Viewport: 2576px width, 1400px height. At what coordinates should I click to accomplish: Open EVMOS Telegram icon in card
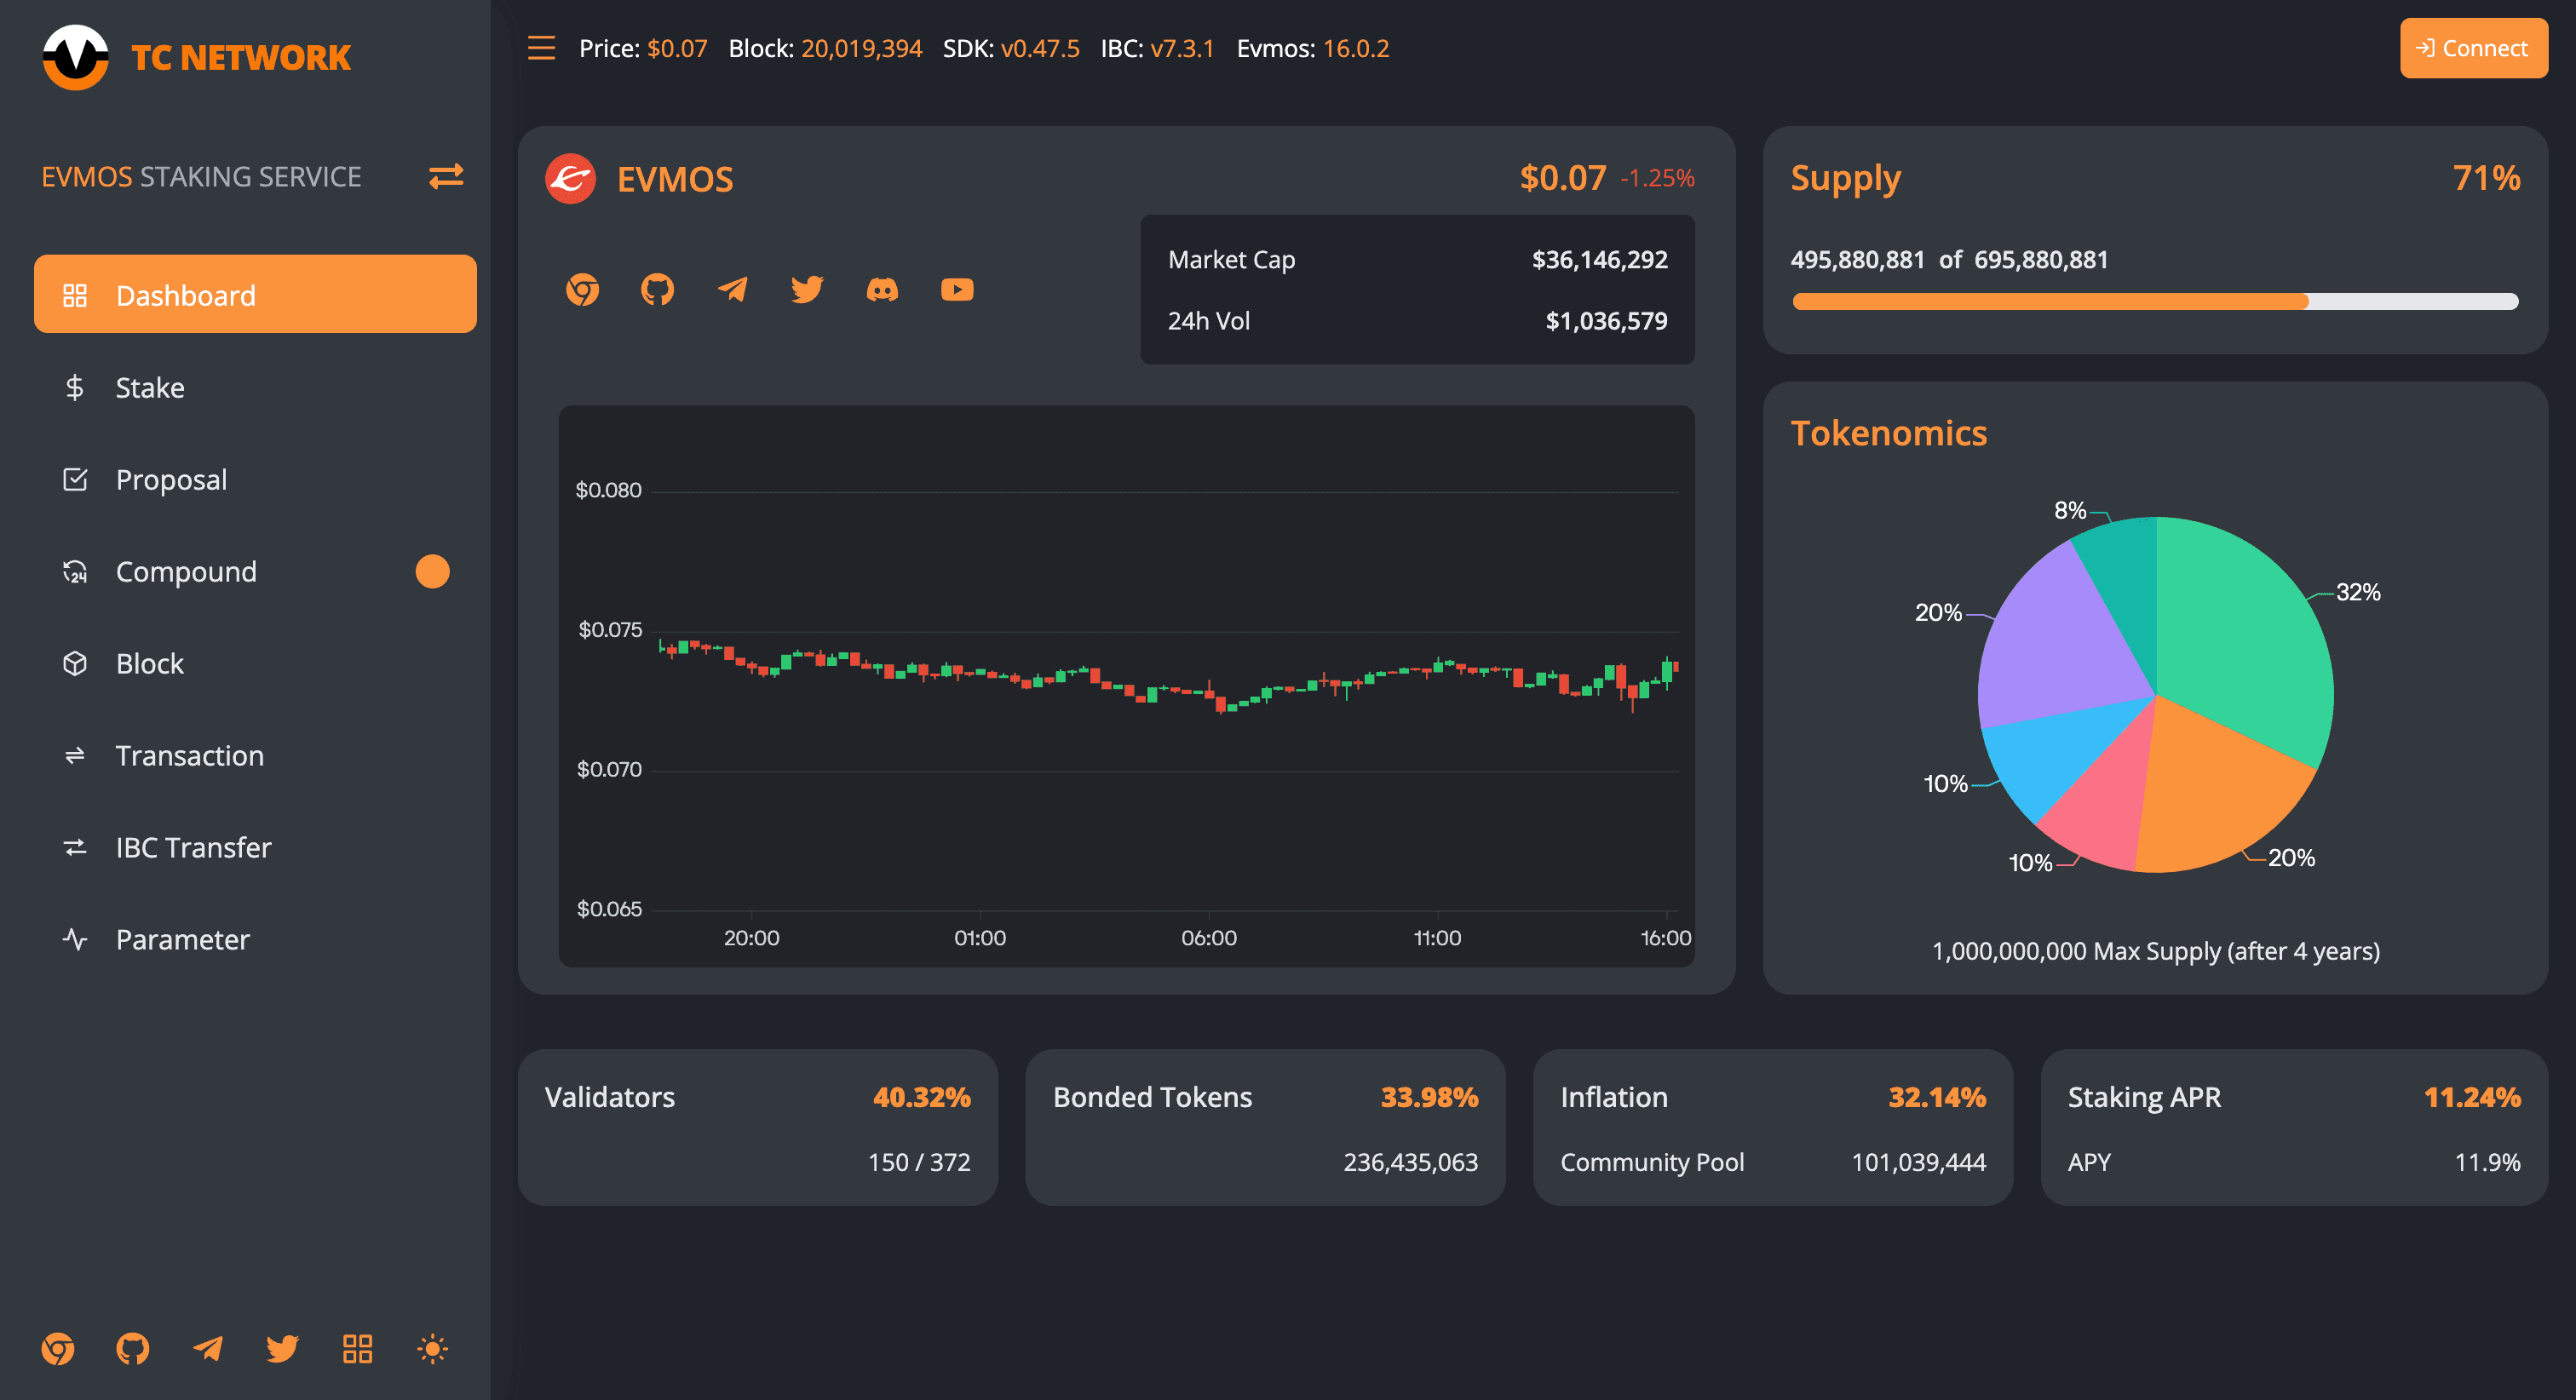coord(732,290)
